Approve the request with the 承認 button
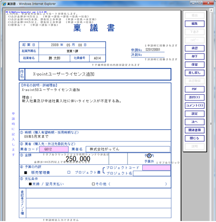216x222 pixels. pos(195,48)
